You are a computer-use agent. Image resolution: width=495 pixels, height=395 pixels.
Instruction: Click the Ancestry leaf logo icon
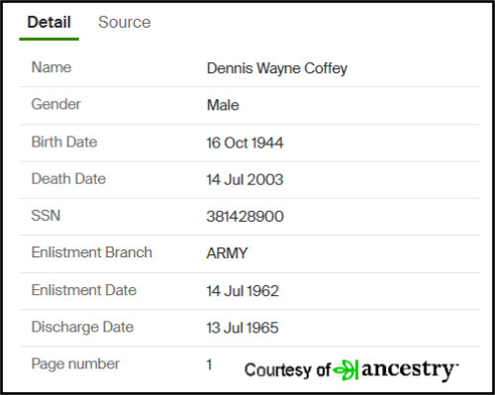click(x=346, y=369)
